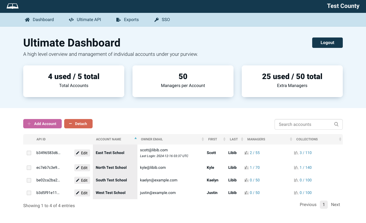
Task: Click the library book logo in the top bar
Action: click(x=12, y=6)
